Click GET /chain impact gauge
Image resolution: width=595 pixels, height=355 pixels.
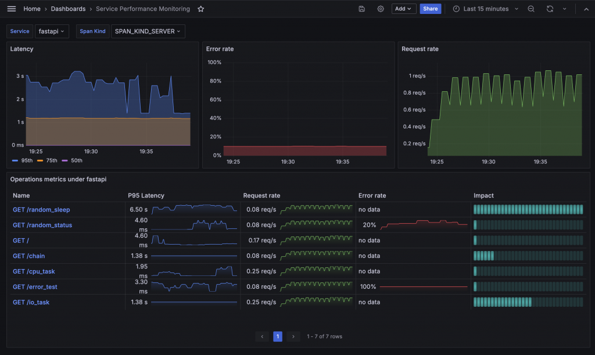click(528, 256)
